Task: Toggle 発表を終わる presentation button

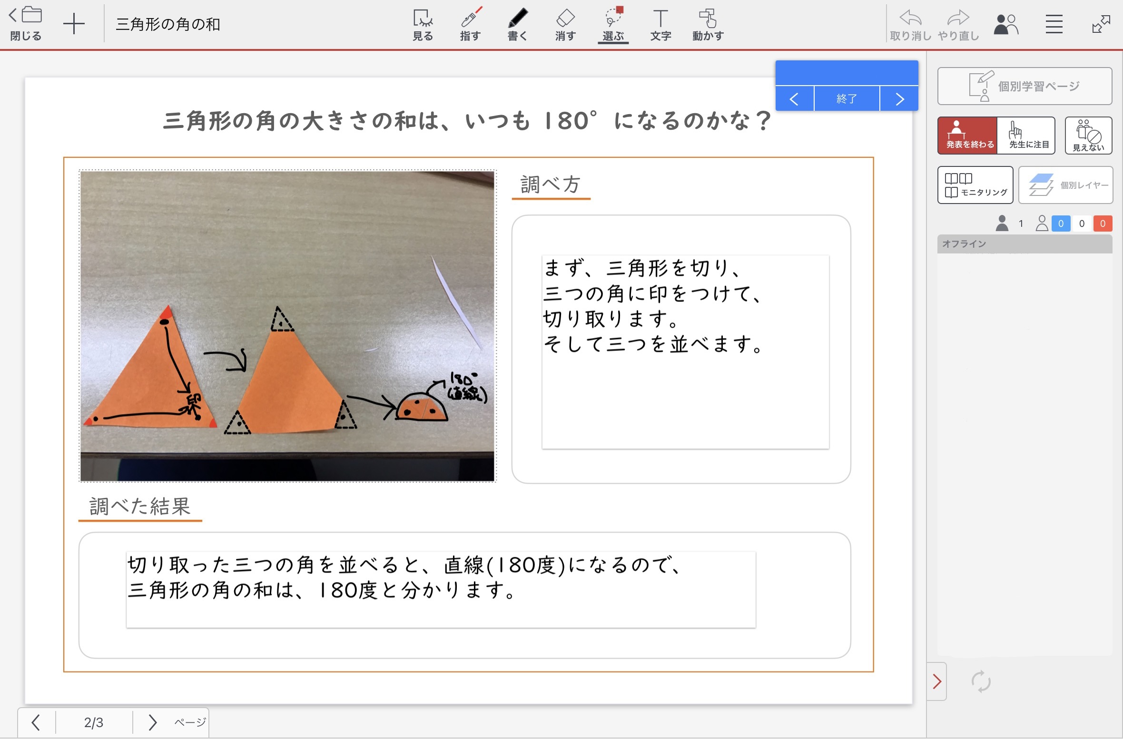Action: [967, 136]
